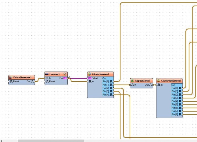Select ClockMultiSource1 Pin [3] output
Screen dimensions: 197x142
click(183, 98)
